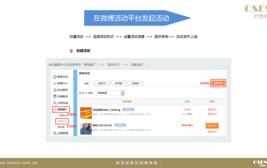This screenshot has width=267, height=168.
Task: Click 管理活动 for 活动测试test_heliang
Action: (x=212, y=114)
